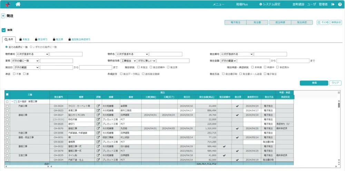Collapse the 検索 search panel chevron
The image size is (345, 171).
pyautogui.click(x=3, y=30)
